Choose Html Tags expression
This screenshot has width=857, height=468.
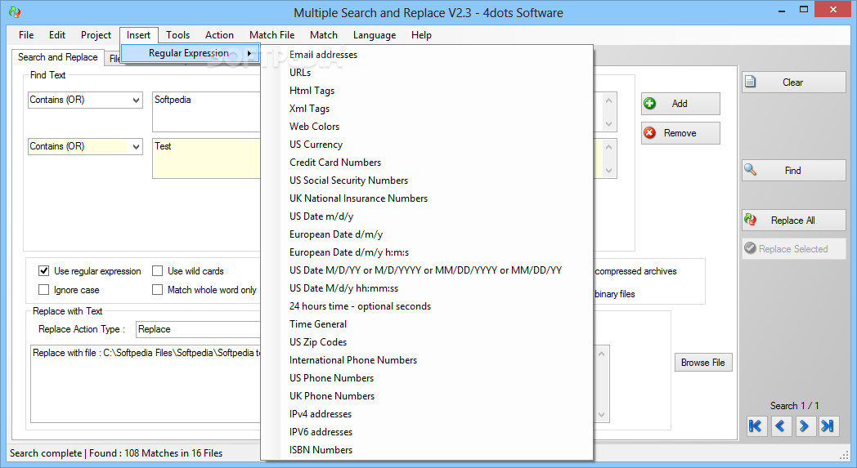coord(427,91)
